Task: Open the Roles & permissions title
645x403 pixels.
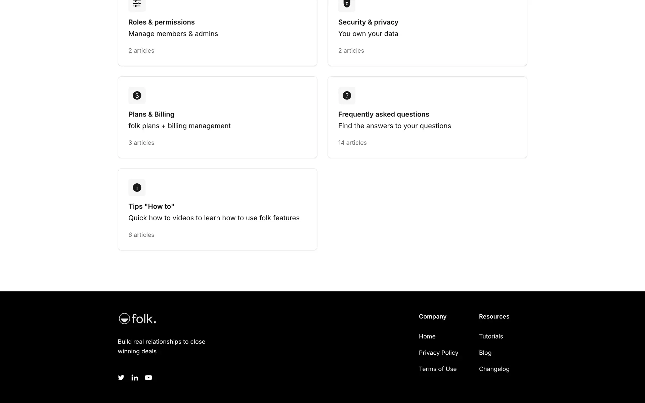Action: (x=162, y=22)
